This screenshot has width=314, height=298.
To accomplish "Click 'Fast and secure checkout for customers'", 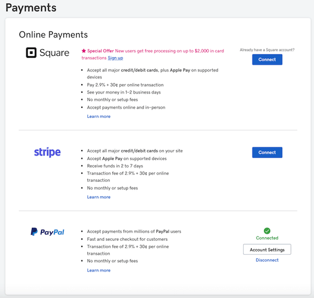I will pyautogui.click(x=127, y=239).
